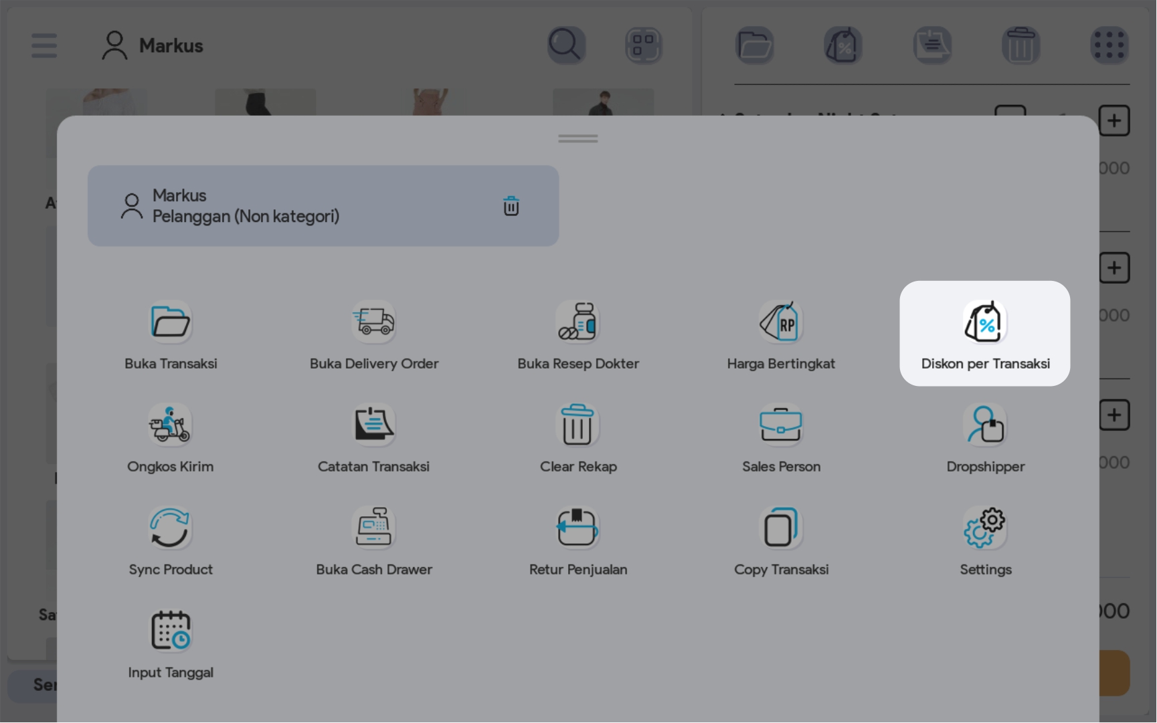Open Settings gear icon
Screen dimensions: 1157x723
[984, 528]
